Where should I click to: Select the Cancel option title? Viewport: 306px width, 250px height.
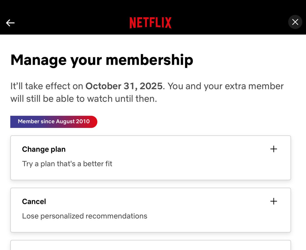coord(34,202)
